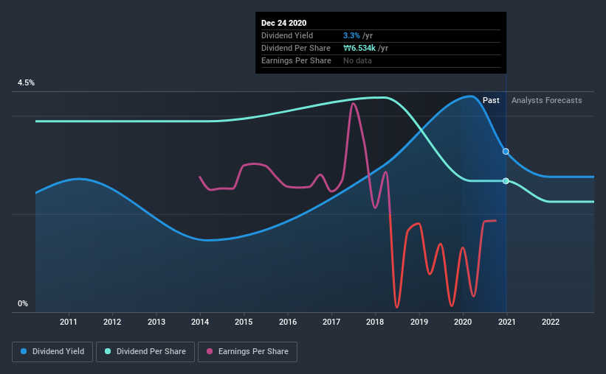Click the 2017 x-axis year label
The height and width of the screenshot is (374, 606).
point(331,322)
